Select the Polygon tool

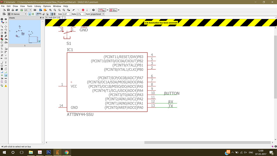click(6, 69)
